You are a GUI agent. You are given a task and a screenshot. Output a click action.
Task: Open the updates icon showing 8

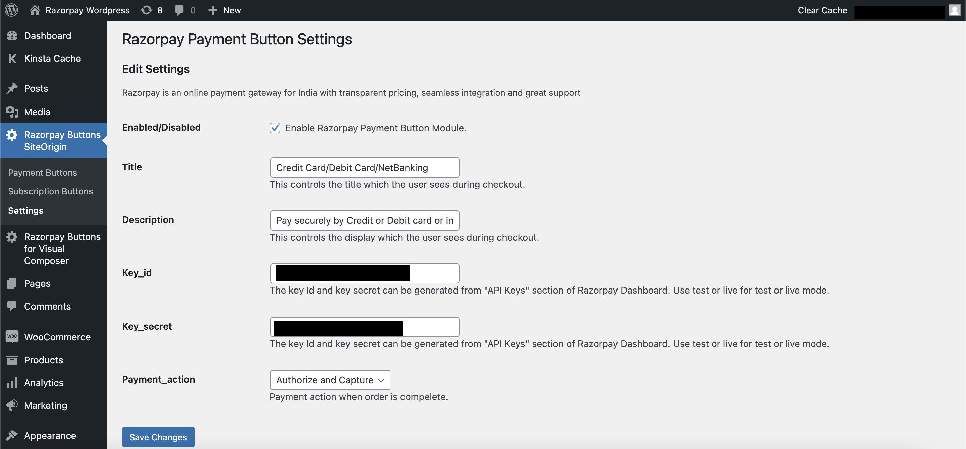click(x=146, y=10)
